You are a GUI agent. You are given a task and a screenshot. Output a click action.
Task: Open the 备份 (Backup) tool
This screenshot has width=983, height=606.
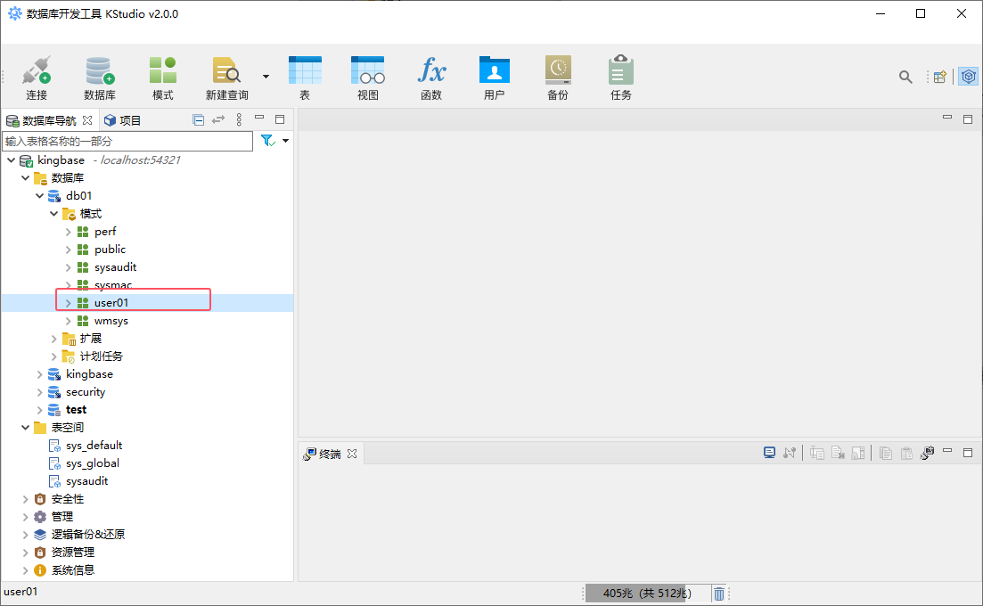558,78
